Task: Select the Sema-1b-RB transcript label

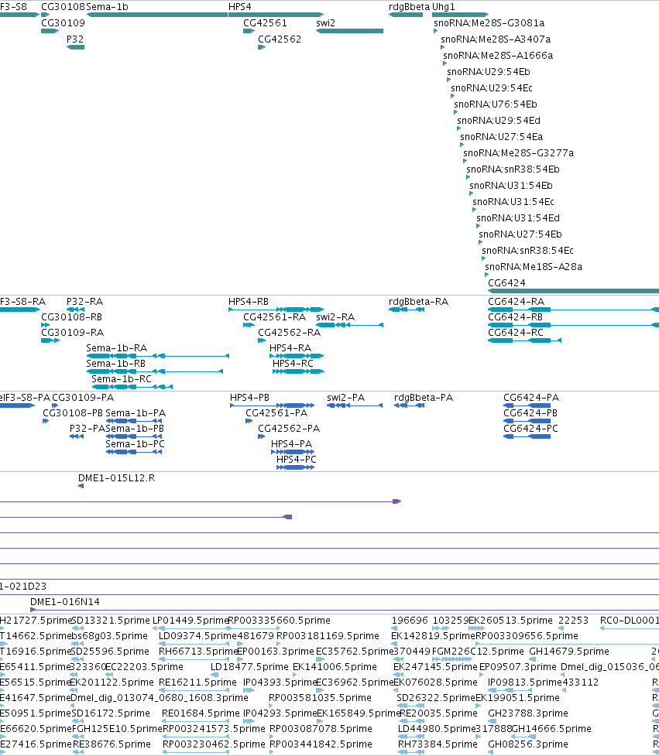Action: click(x=116, y=364)
